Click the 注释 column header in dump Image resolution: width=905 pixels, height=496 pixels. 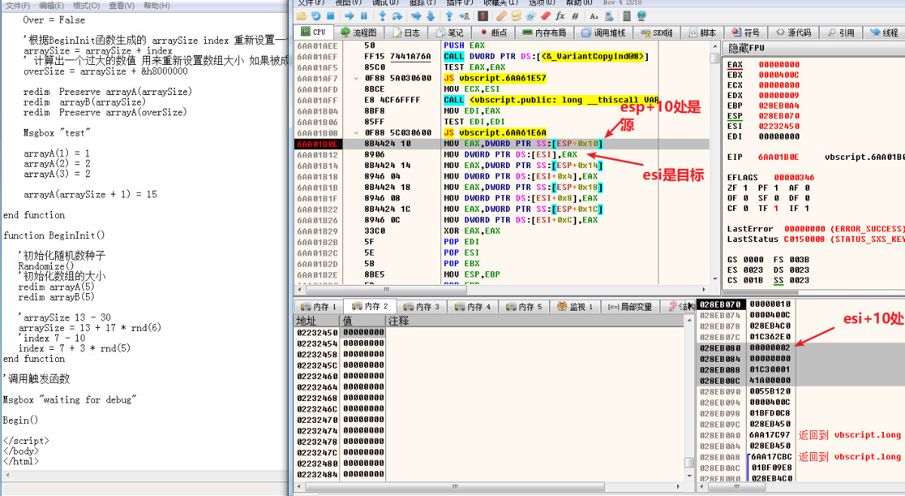(x=535, y=320)
